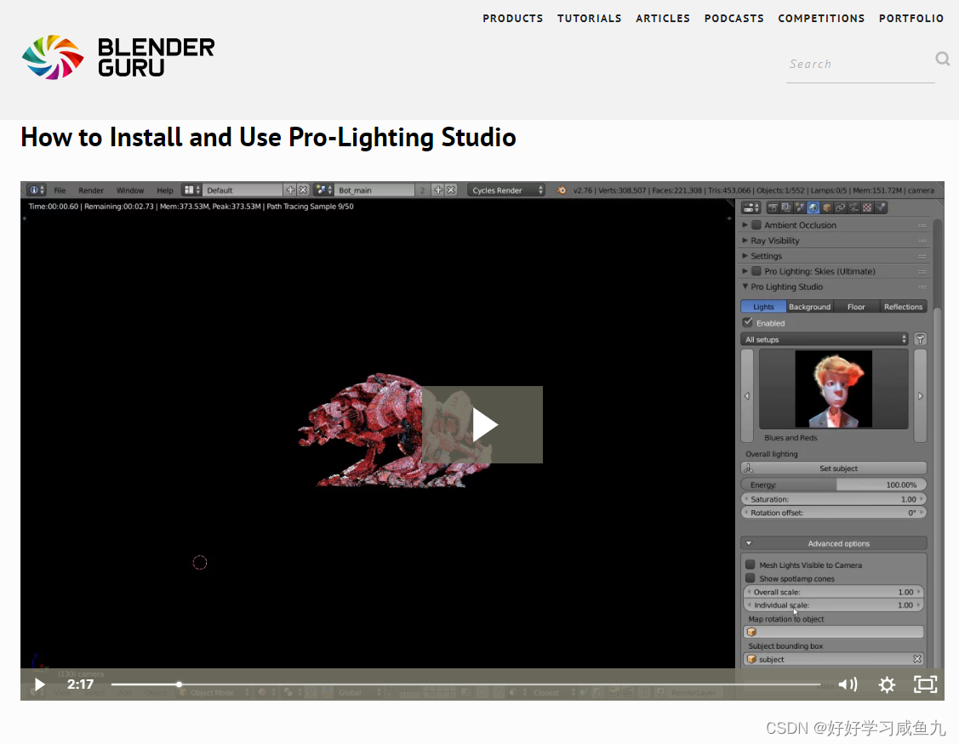The height and width of the screenshot is (744, 959).
Task: Open the World properties globe icon
Action: click(813, 207)
